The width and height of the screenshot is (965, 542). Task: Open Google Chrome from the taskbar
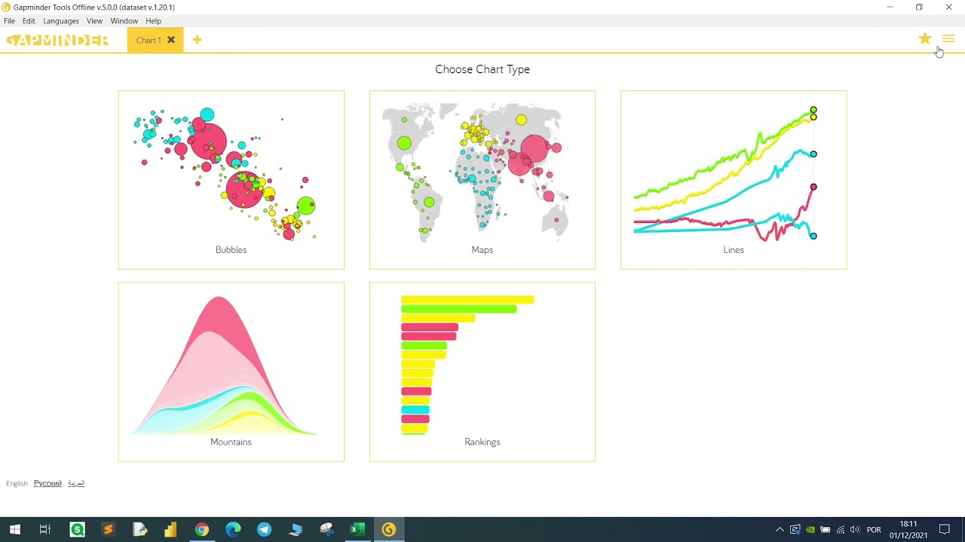[x=201, y=530]
